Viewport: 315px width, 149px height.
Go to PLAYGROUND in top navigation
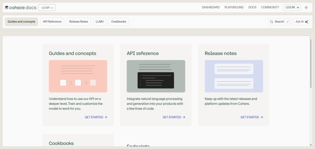click(x=234, y=7)
